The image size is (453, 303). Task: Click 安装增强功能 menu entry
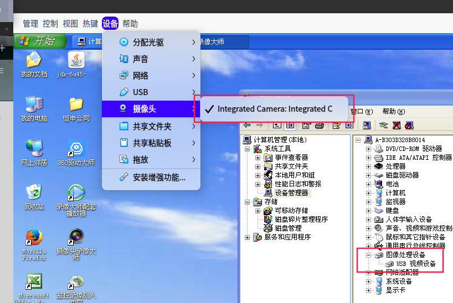click(151, 177)
